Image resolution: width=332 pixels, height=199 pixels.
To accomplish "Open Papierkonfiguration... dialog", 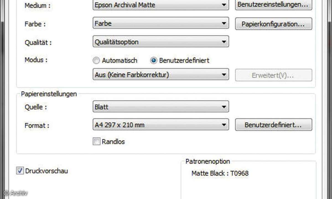I will (x=274, y=24).
